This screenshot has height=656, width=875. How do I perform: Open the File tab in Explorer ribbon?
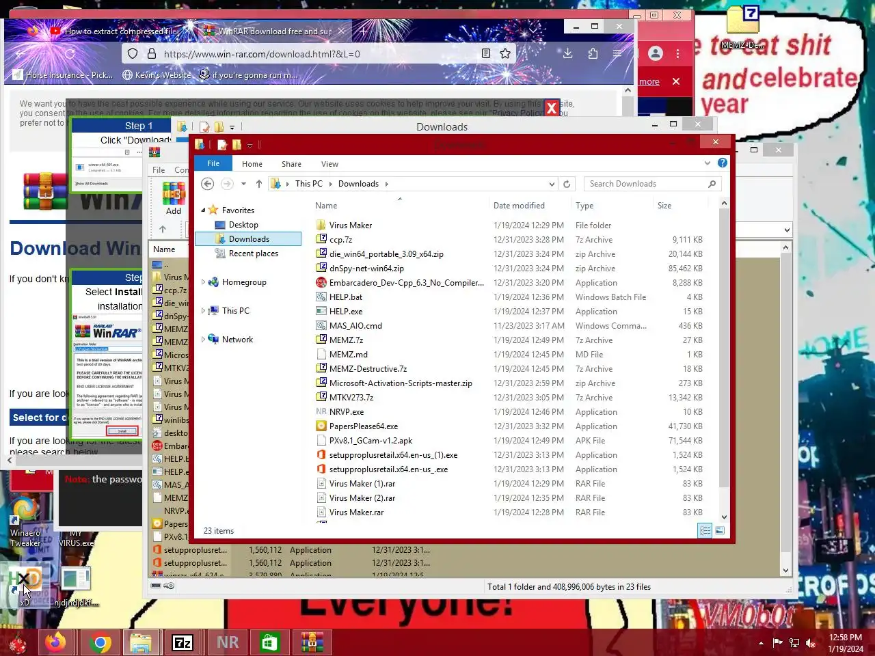pyautogui.click(x=213, y=163)
